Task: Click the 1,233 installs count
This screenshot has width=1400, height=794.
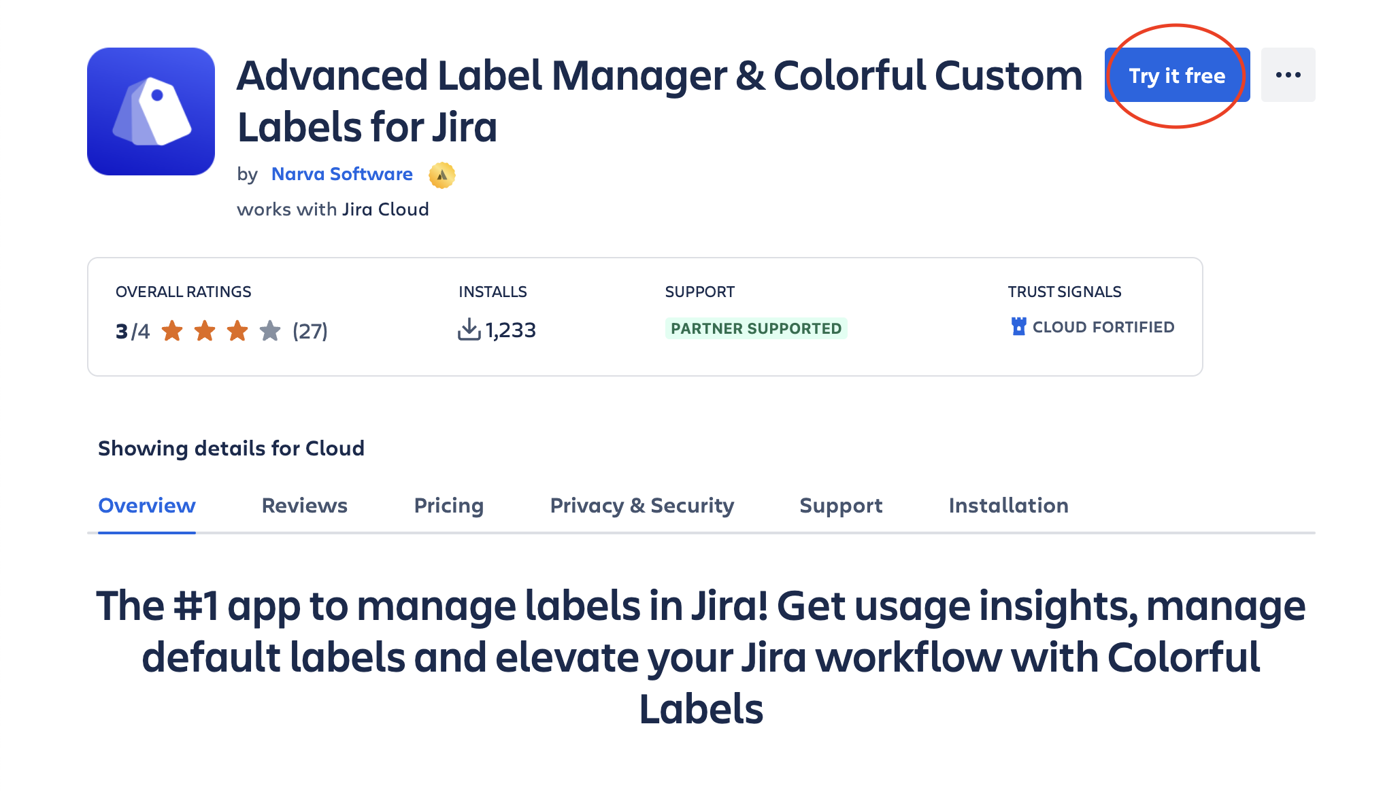Action: 510,330
